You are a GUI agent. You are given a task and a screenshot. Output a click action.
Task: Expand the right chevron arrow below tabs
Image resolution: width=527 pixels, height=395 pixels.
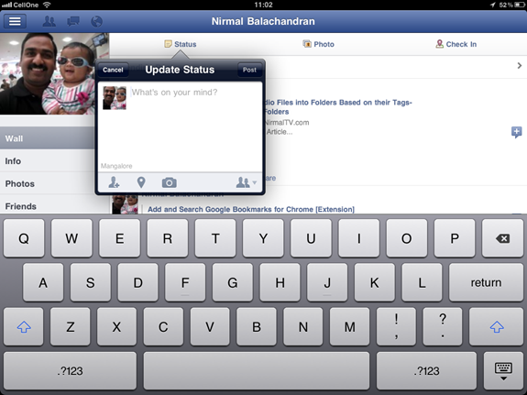(520, 66)
